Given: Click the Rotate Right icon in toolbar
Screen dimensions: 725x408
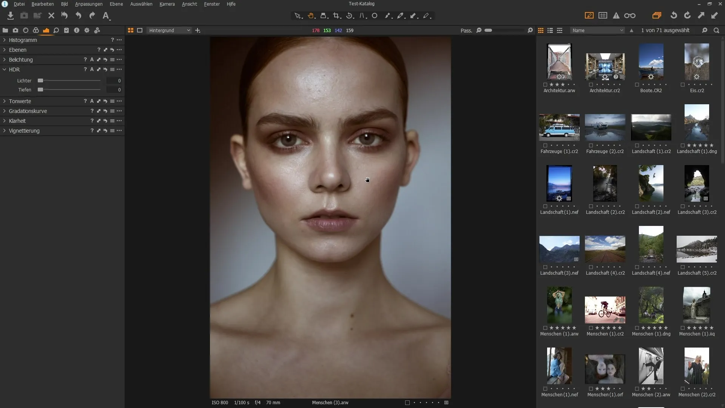Looking at the screenshot, I should coord(687,15).
